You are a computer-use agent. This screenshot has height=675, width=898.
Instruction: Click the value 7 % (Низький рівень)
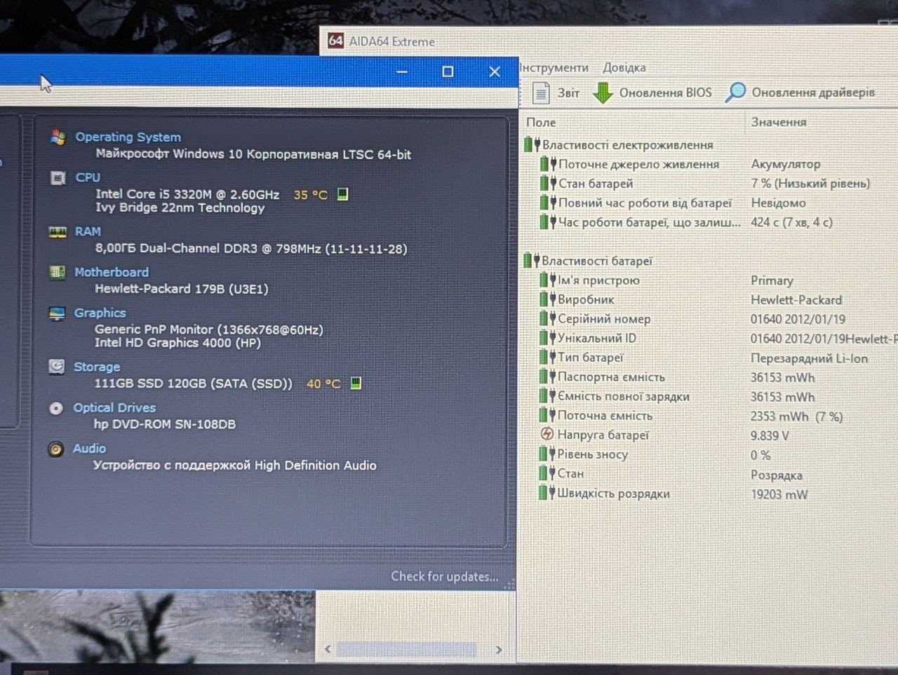pos(810,184)
